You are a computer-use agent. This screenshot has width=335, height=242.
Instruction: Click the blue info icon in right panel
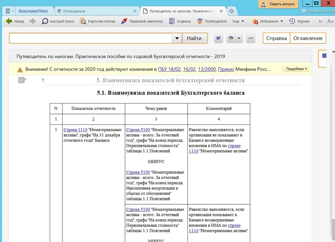pyautogui.click(x=324, y=56)
